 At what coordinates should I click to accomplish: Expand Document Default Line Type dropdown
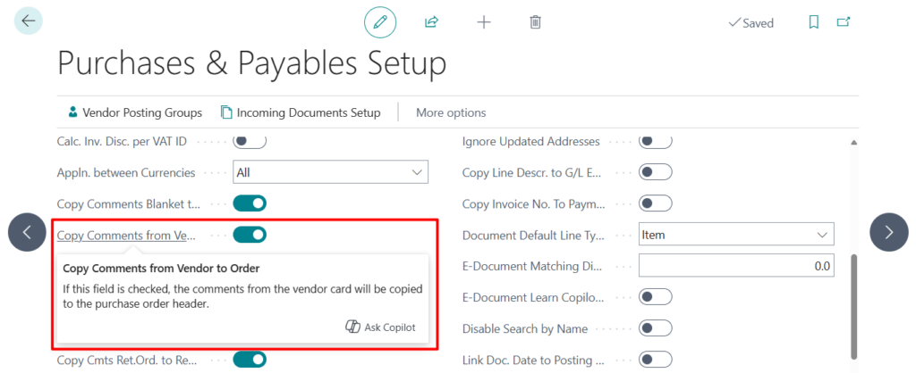[736, 235]
